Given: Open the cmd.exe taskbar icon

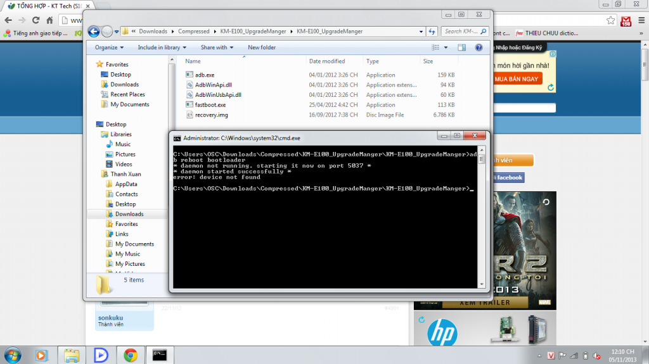Looking at the screenshot, I should pyautogui.click(x=160, y=355).
